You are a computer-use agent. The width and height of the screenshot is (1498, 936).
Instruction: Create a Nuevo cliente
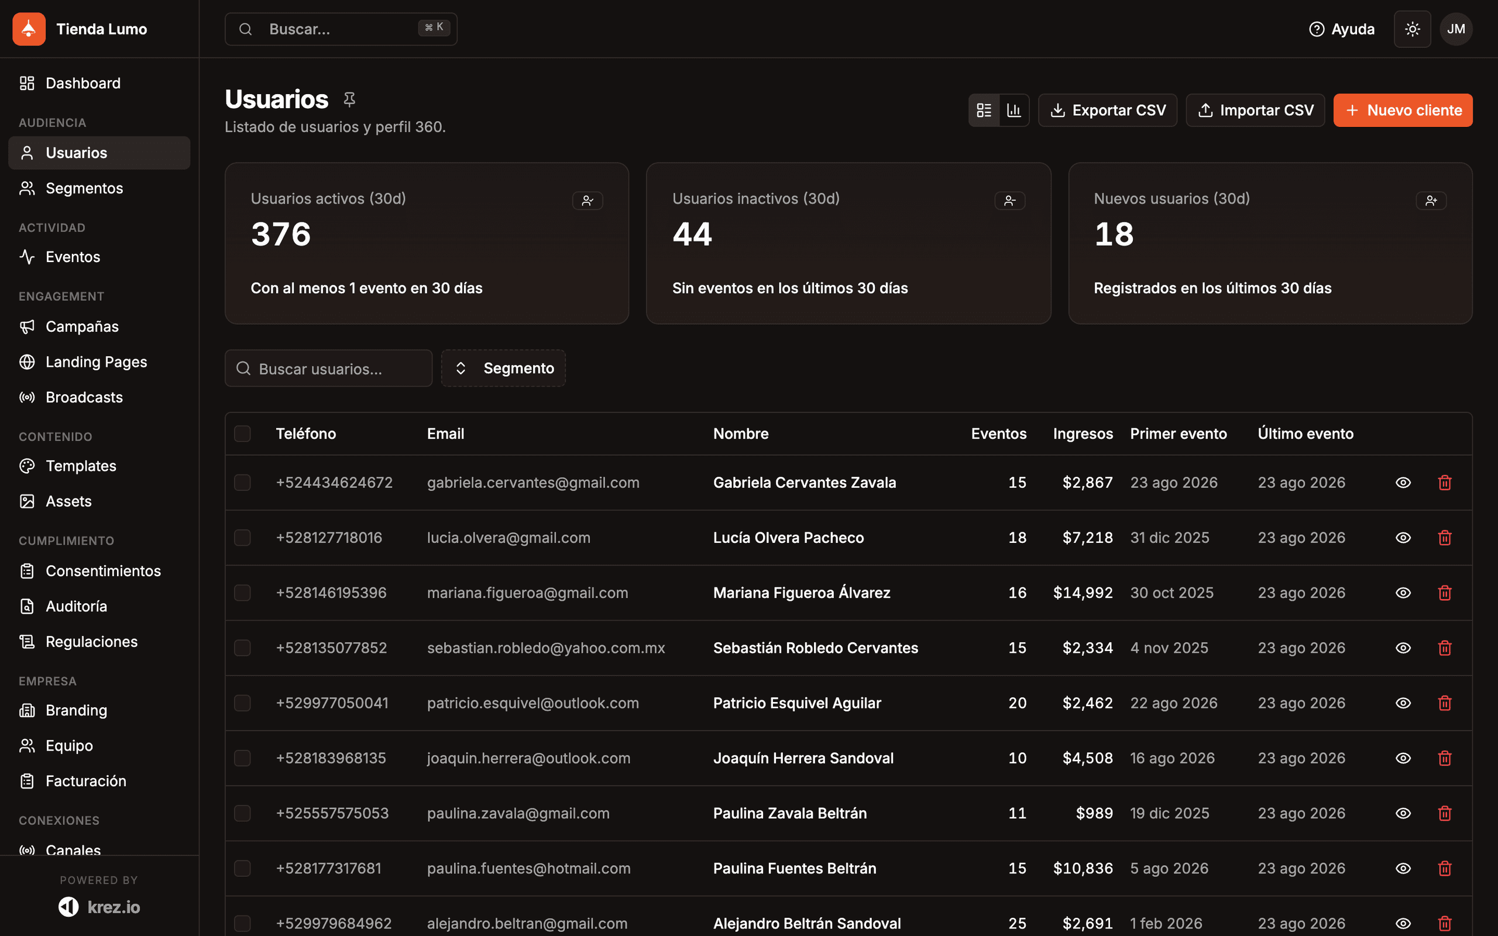(1403, 110)
